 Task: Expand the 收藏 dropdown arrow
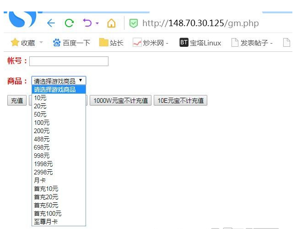41,43
